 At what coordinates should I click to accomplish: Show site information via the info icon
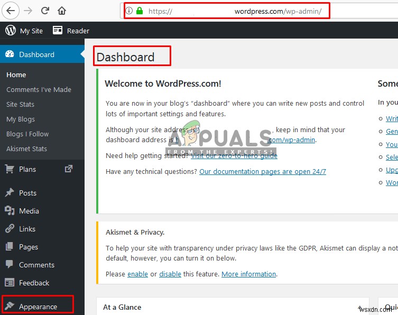(x=129, y=11)
